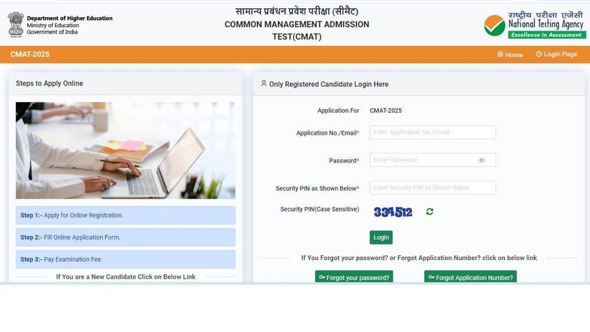Focus the Security PIN input field

point(432,188)
